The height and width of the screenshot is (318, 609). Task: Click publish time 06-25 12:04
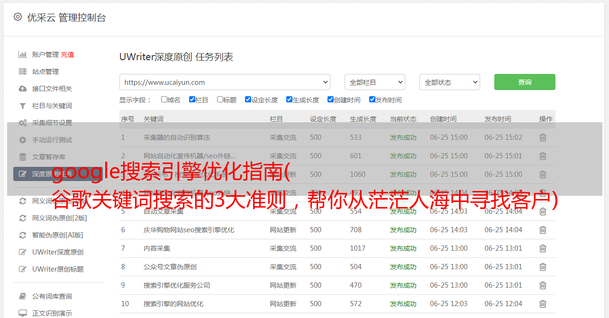[503, 304]
